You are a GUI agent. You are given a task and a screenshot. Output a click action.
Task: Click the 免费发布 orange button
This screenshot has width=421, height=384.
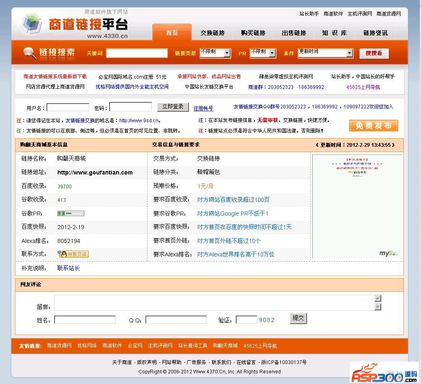pos(373,126)
